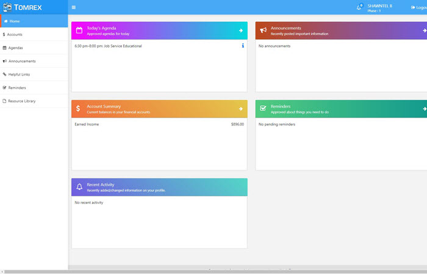Image resolution: width=427 pixels, height=274 pixels.
Task: Open the SHAWNTEL B user profile
Action: click(379, 5)
